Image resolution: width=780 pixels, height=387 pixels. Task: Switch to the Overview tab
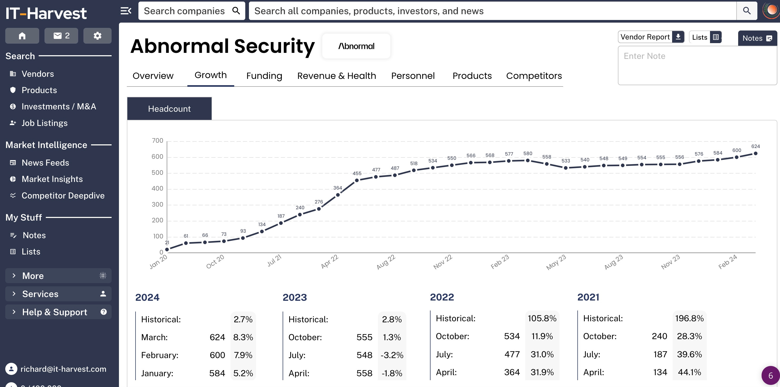tap(153, 76)
